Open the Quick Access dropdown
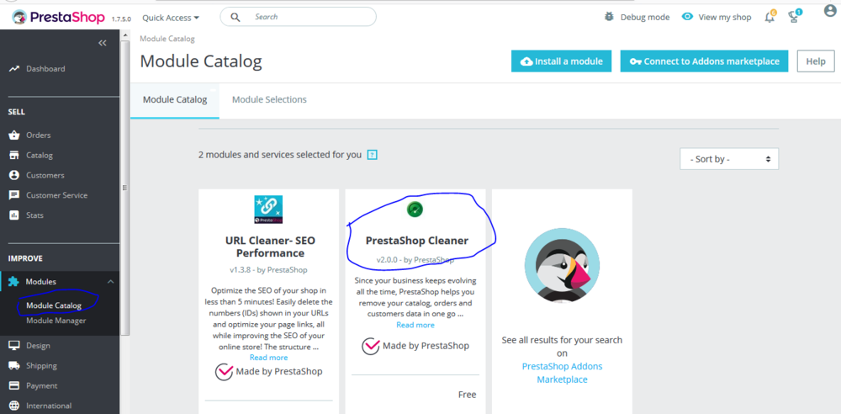The width and height of the screenshot is (841, 414). pos(171,17)
